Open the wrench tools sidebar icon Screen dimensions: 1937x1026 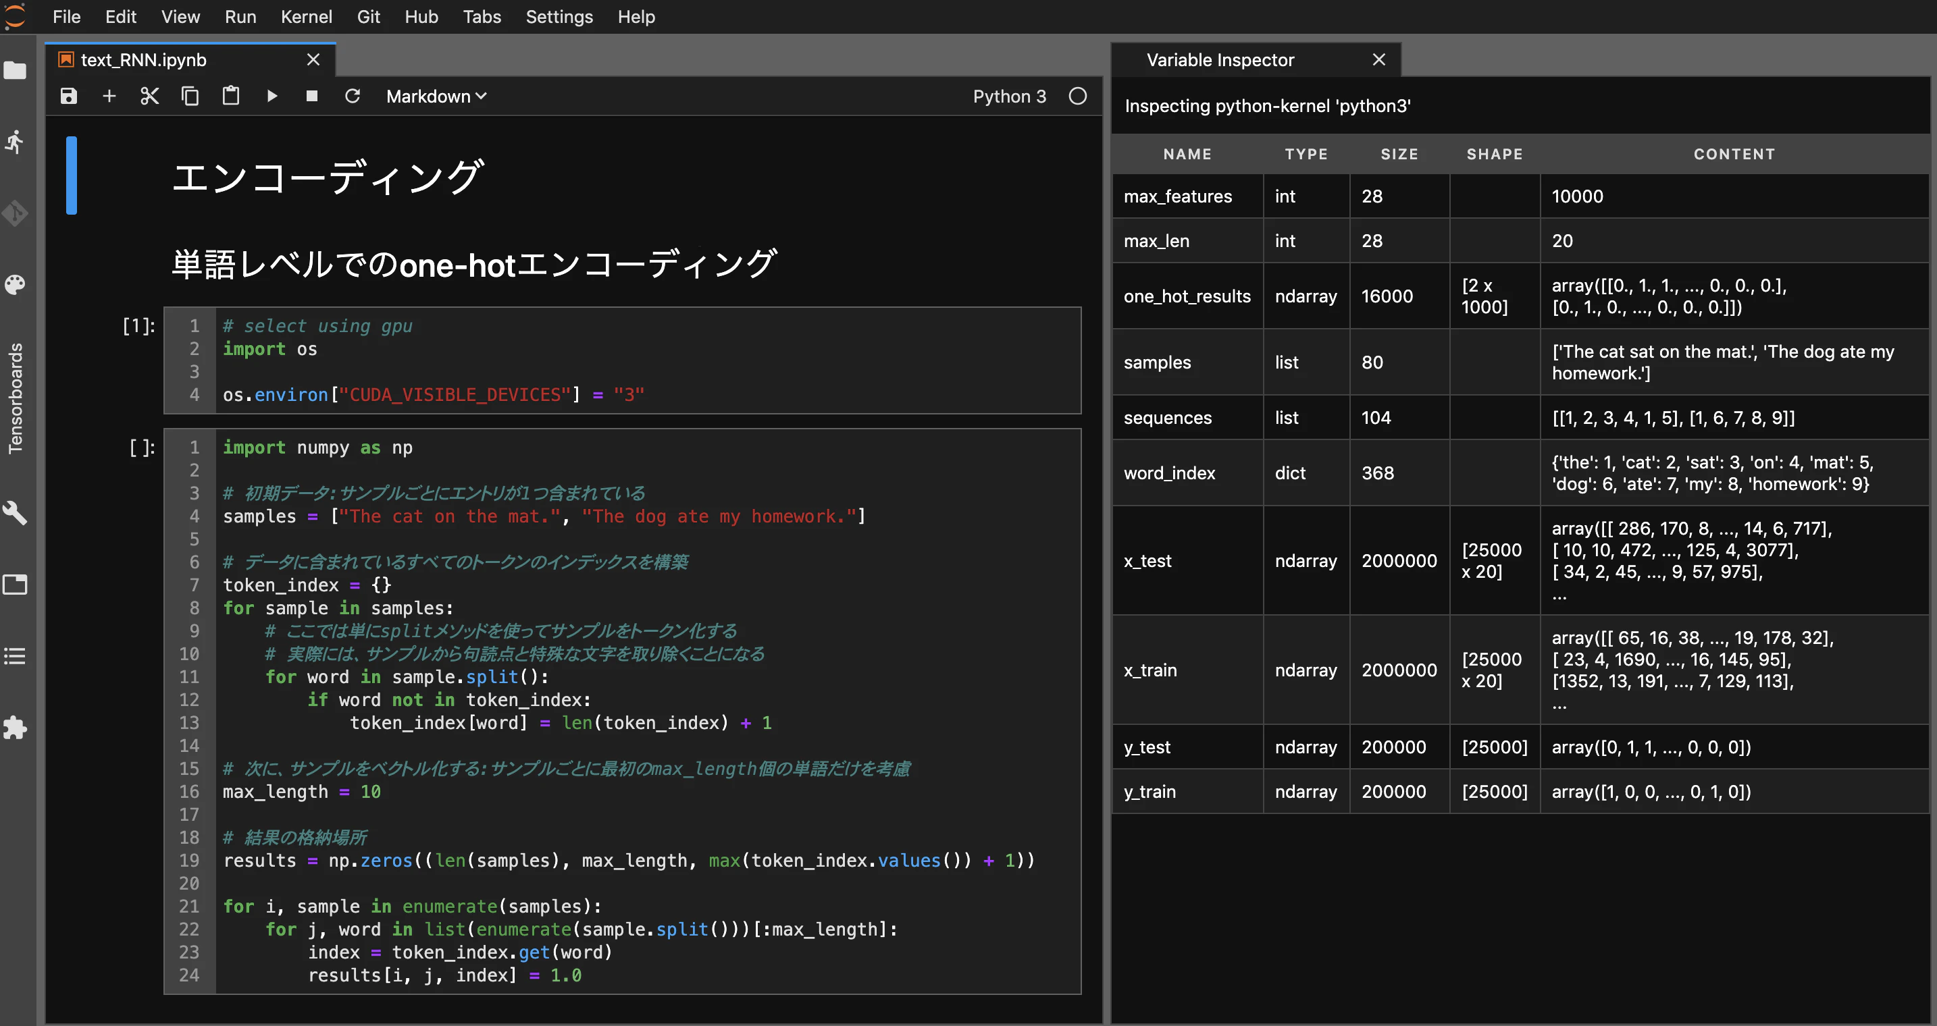pyautogui.click(x=15, y=514)
